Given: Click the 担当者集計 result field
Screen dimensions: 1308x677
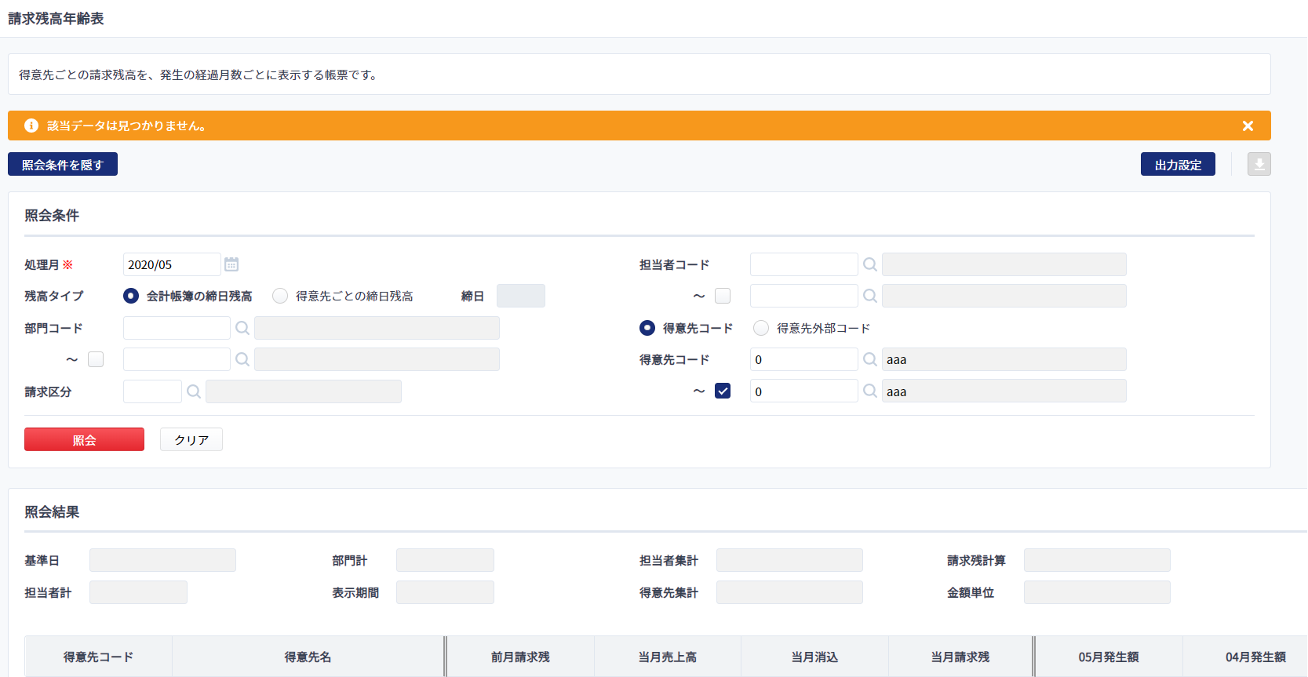Looking at the screenshot, I should (789, 560).
